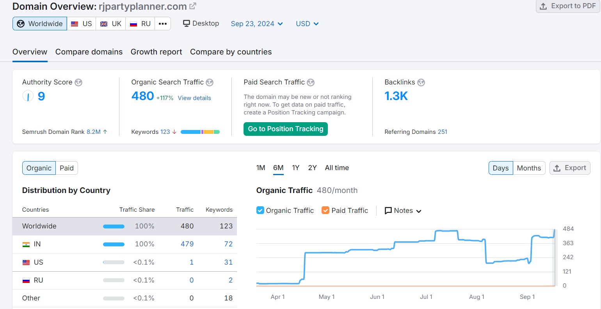Click the Authority Score gauge icon

coord(28,96)
